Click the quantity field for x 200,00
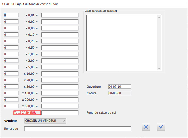 point(11,100)
